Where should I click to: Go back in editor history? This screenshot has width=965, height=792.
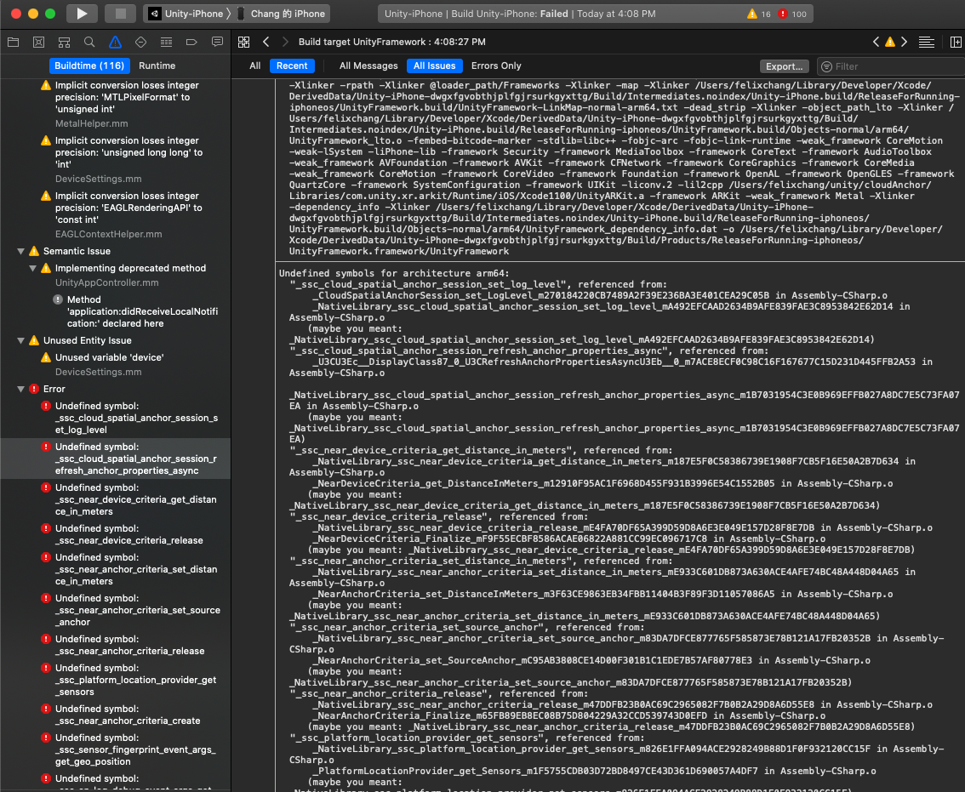click(x=266, y=42)
